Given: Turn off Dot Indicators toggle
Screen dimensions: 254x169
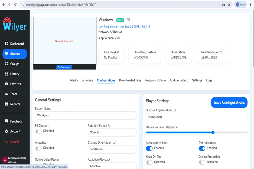Looking at the screenshot, I should coord(202,148).
